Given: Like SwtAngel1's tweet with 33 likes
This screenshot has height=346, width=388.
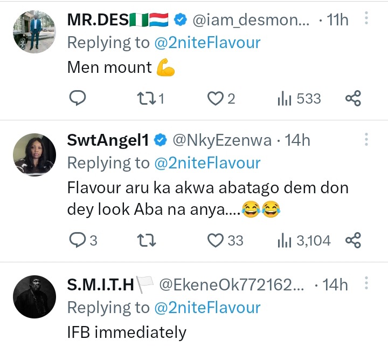Looking at the screenshot, I should [216, 240].
